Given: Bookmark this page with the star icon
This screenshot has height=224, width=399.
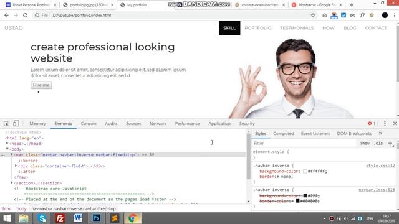Looking at the screenshot, I should coord(313,15).
